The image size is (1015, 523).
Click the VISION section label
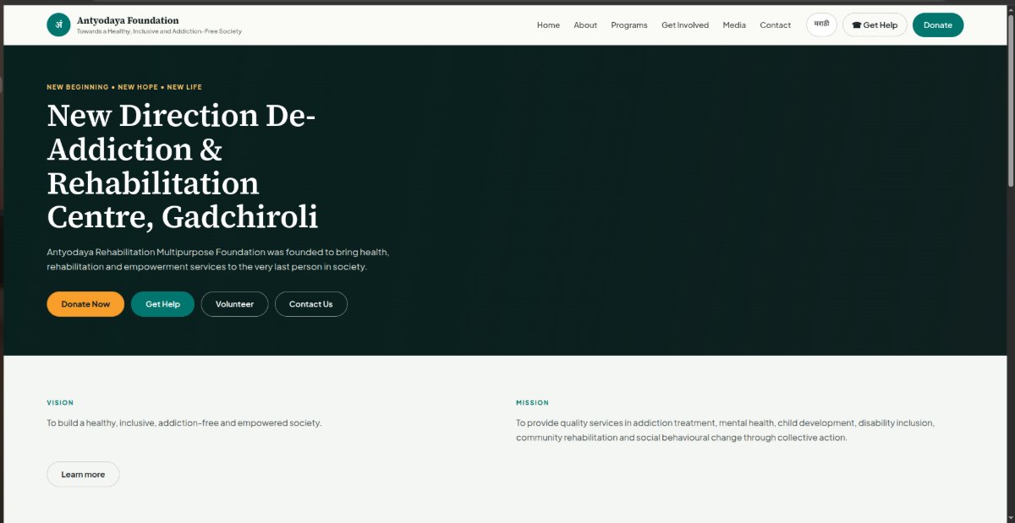pos(60,403)
